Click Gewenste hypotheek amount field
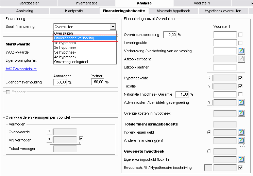Screen dimensions: 253x176 [225, 151]
